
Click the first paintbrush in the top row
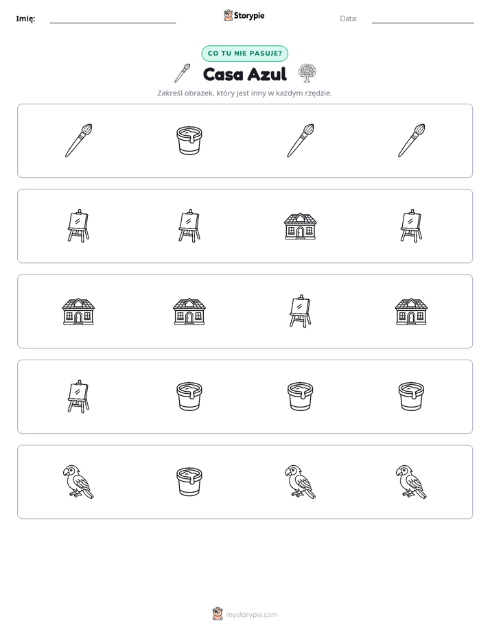pos(78,140)
